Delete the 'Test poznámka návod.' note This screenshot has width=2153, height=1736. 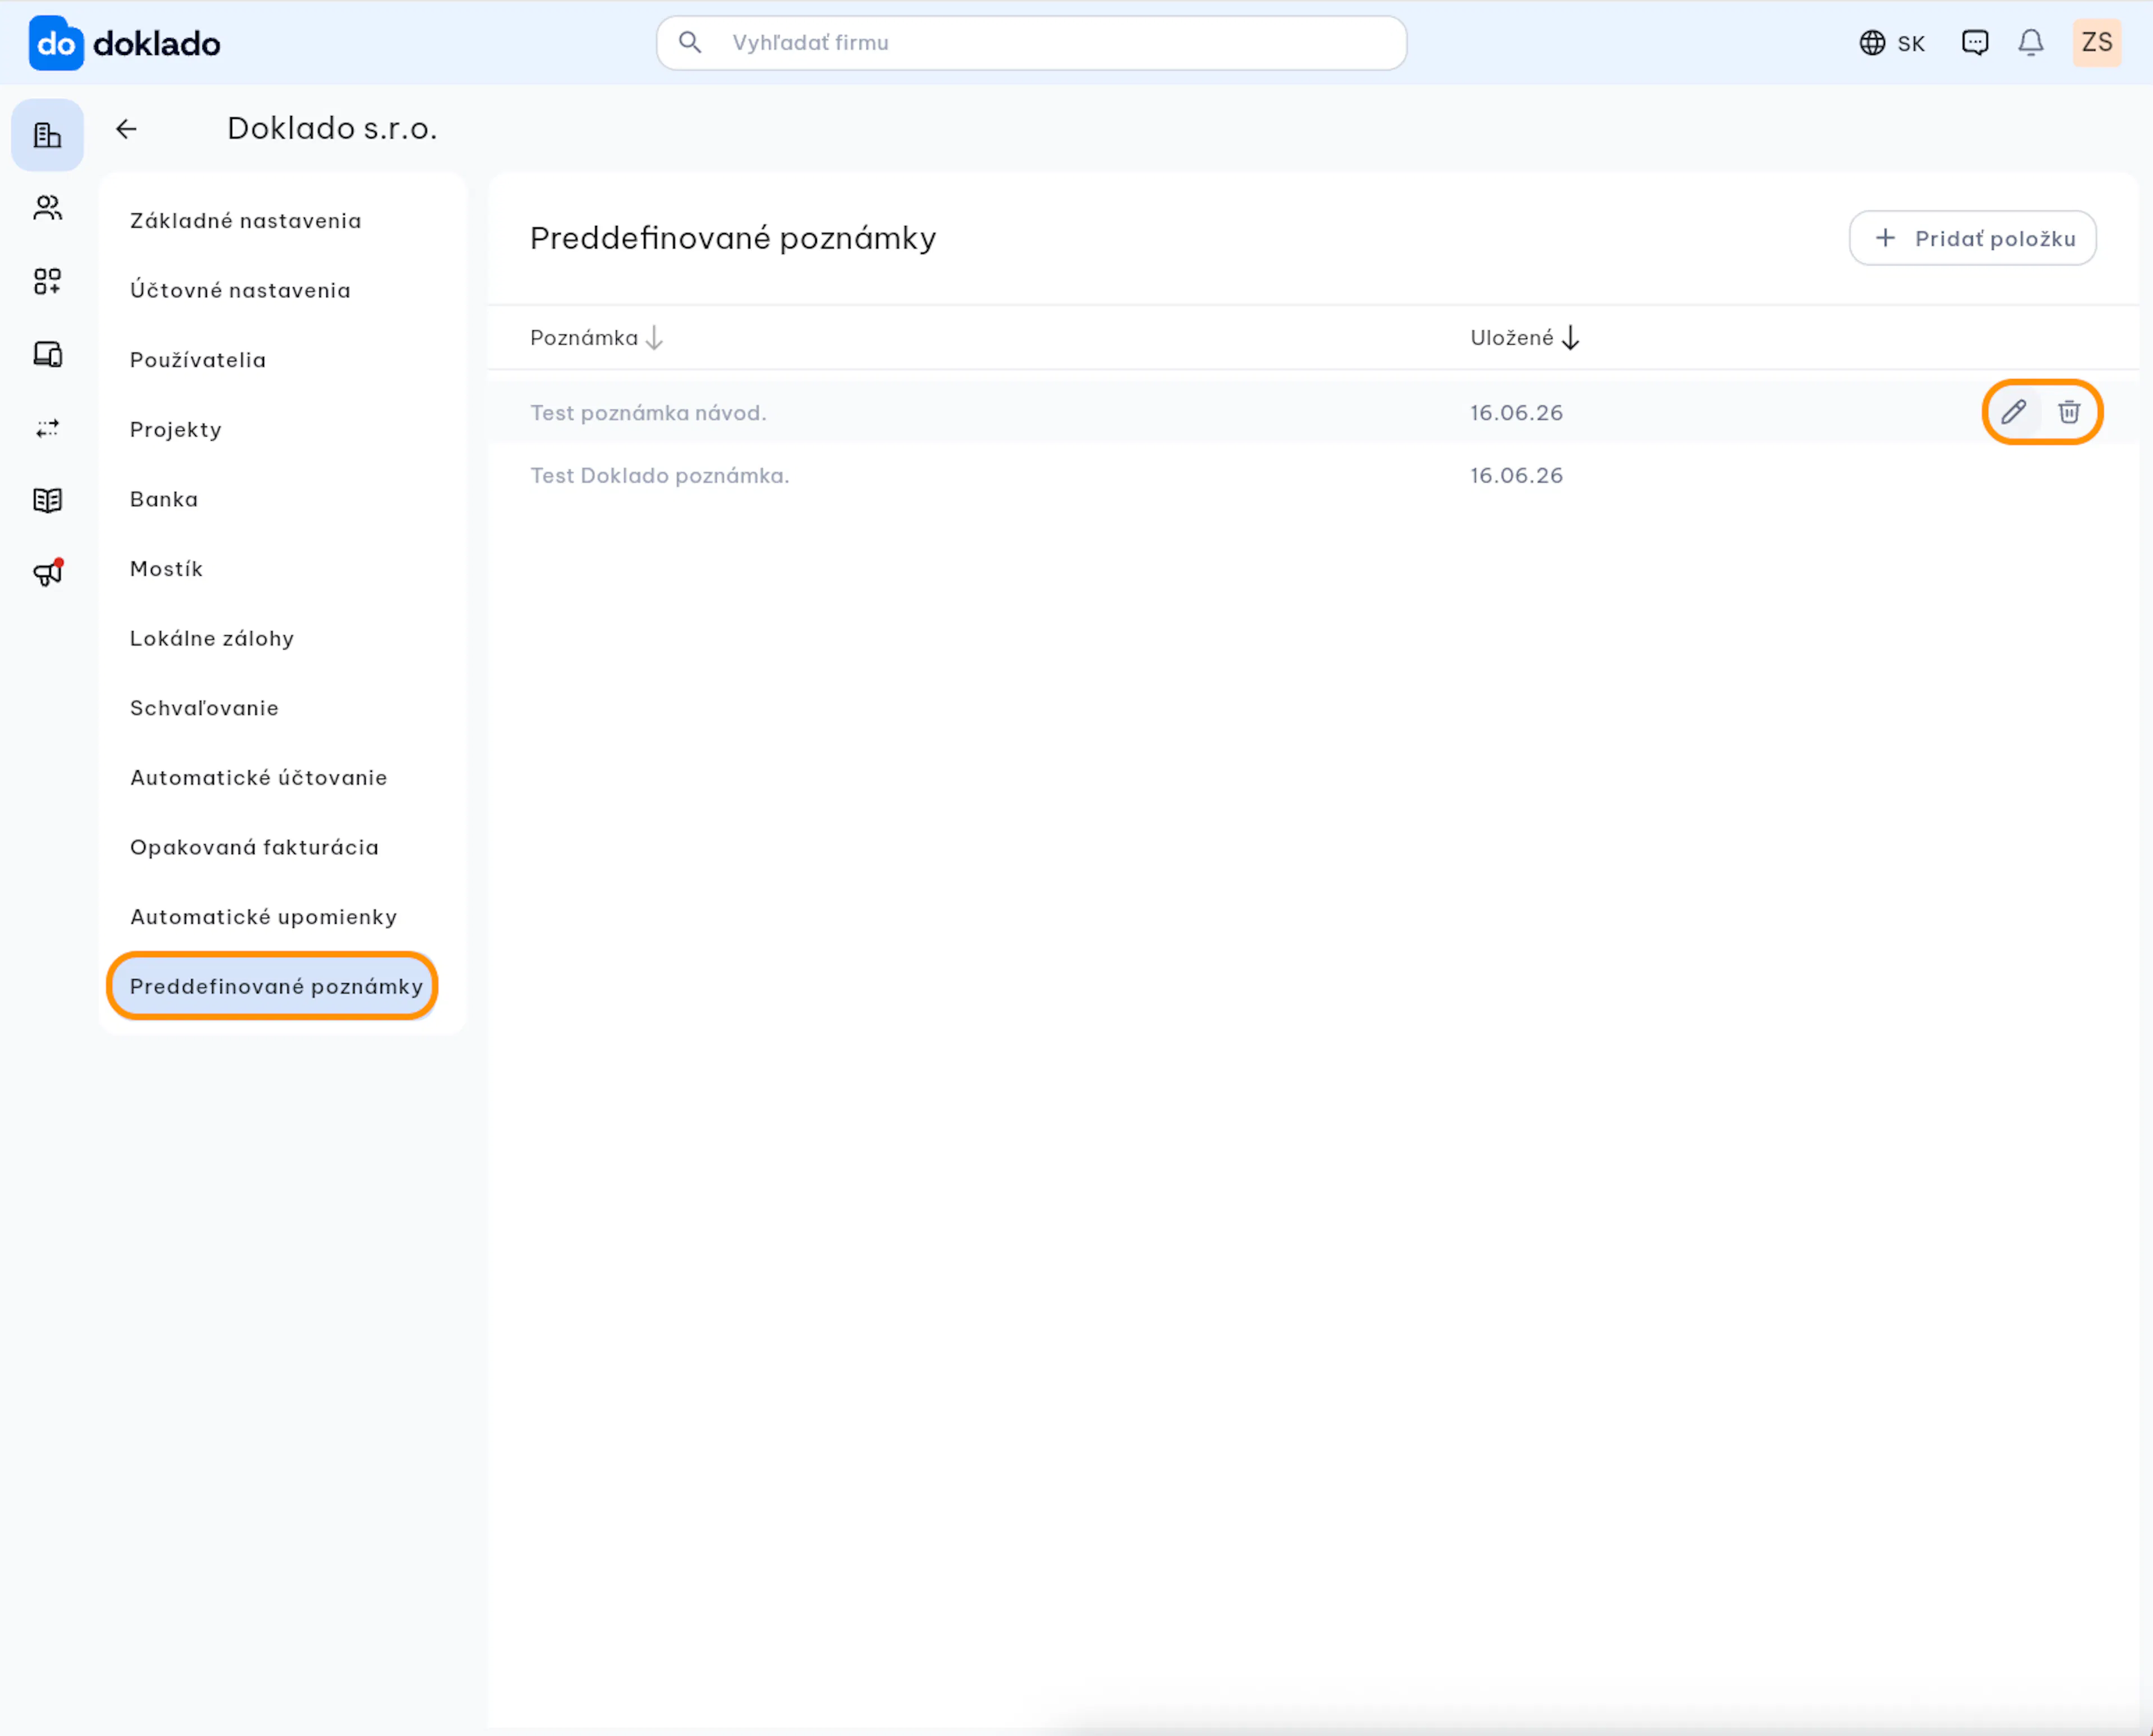click(x=2069, y=412)
